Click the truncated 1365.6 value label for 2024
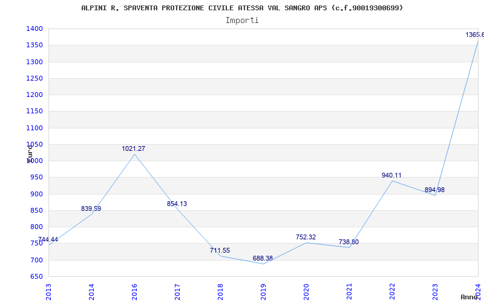 point(475,35)
